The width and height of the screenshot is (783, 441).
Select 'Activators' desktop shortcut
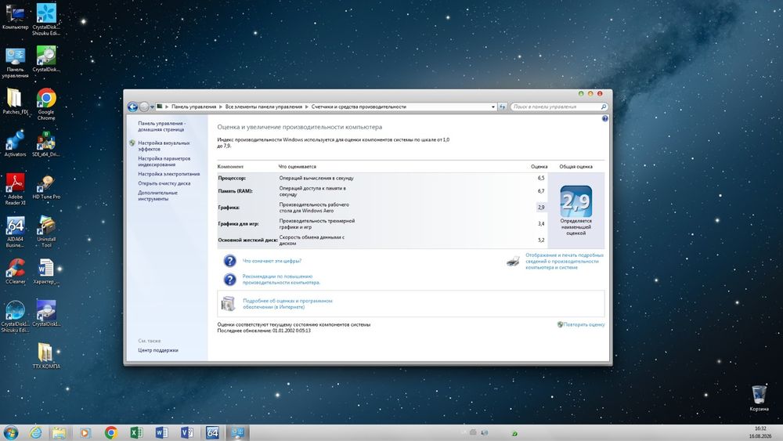tap(15, 144)
